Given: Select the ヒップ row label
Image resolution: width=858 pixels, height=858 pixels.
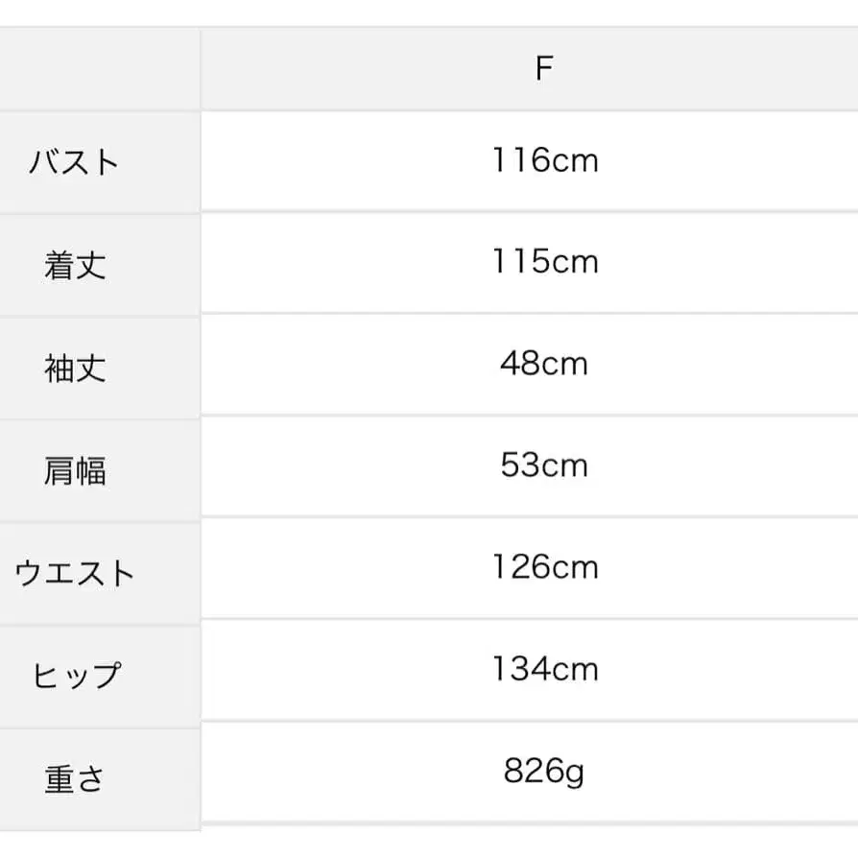Looking at the screenshot, I should (76, 675).
